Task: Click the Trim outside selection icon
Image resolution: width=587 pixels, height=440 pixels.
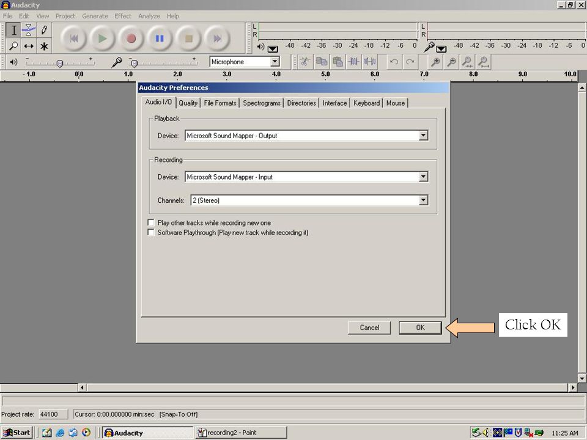Action: [354, 62]
